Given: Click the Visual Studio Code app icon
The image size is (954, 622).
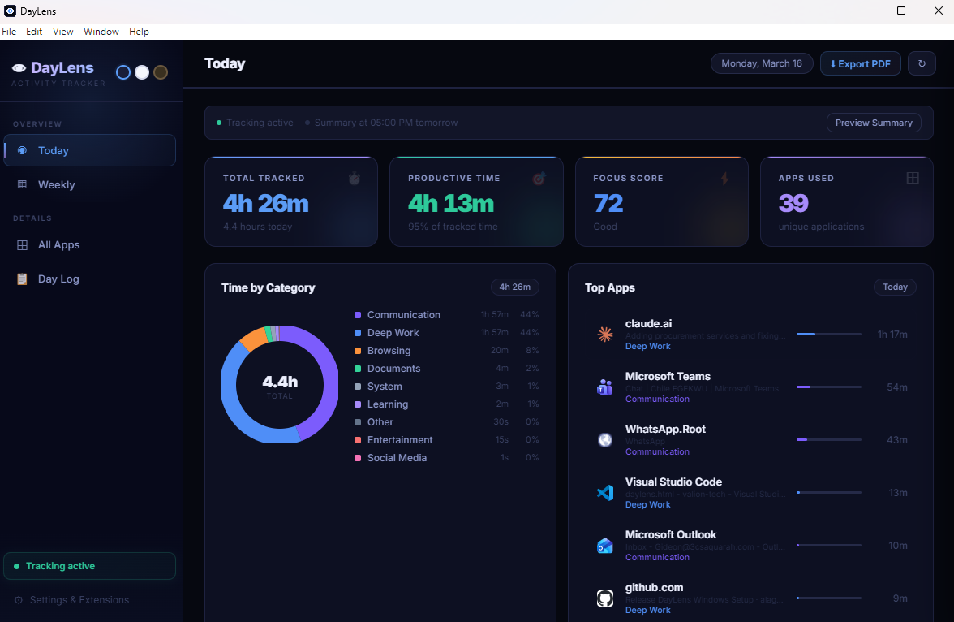Looking at the screenshot, I should [605, 493].
